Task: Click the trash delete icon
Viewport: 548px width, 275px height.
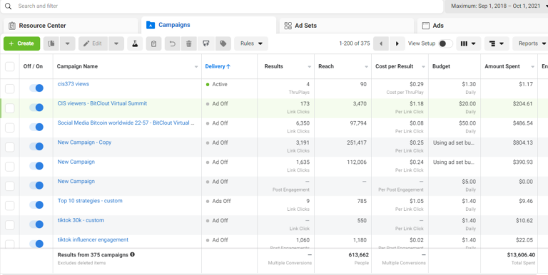Action: (189, 43)
